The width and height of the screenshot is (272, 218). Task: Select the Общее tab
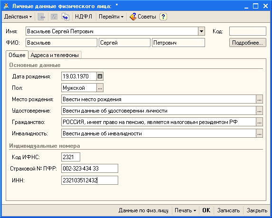(x=17, y=55)
